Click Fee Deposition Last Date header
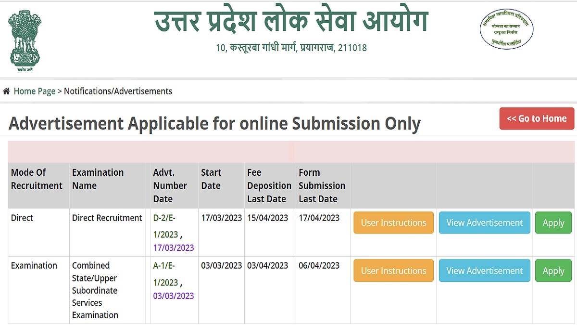 click(269, 185)
